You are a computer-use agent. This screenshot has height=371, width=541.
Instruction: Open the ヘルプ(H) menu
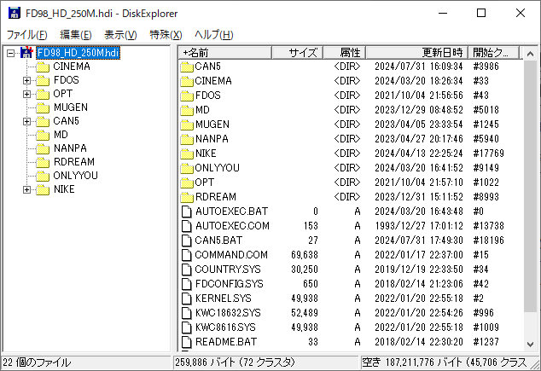click(x=213, y=35)
